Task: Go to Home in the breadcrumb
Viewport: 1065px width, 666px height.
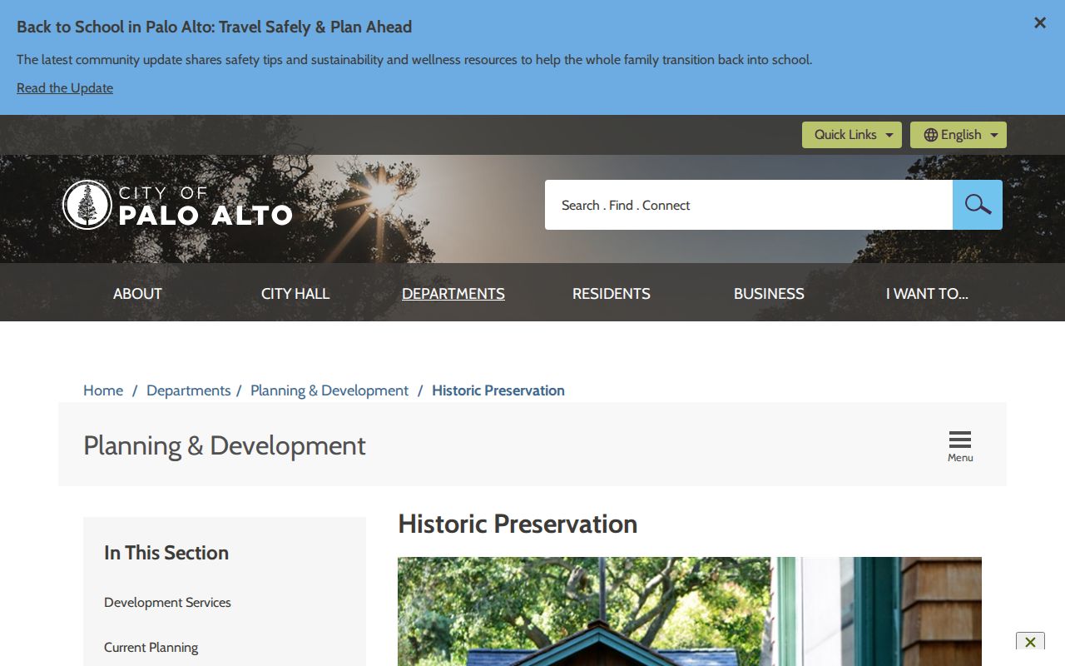Action: [103, 390]
